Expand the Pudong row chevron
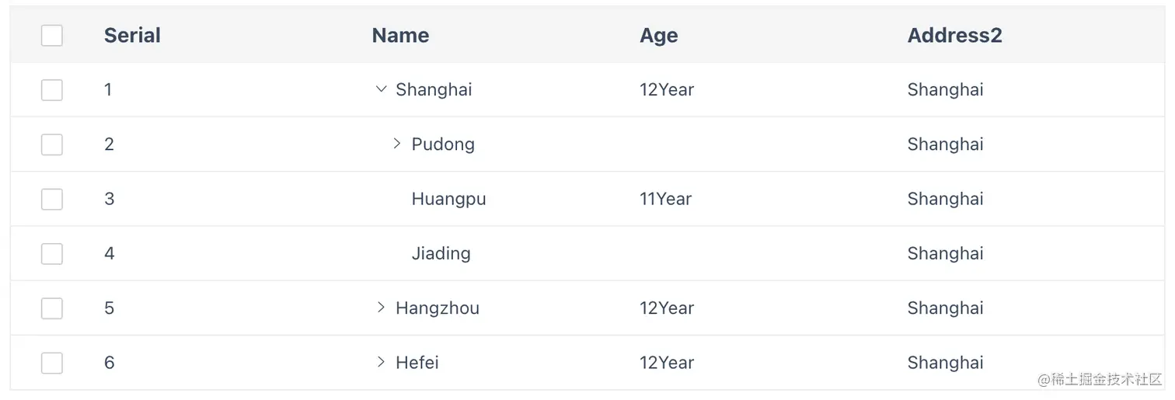 tap(396, 144)
